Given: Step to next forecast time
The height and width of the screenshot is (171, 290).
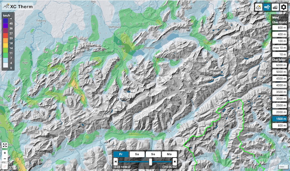Looking at the screenshot, I should click(x=175, y=161).
